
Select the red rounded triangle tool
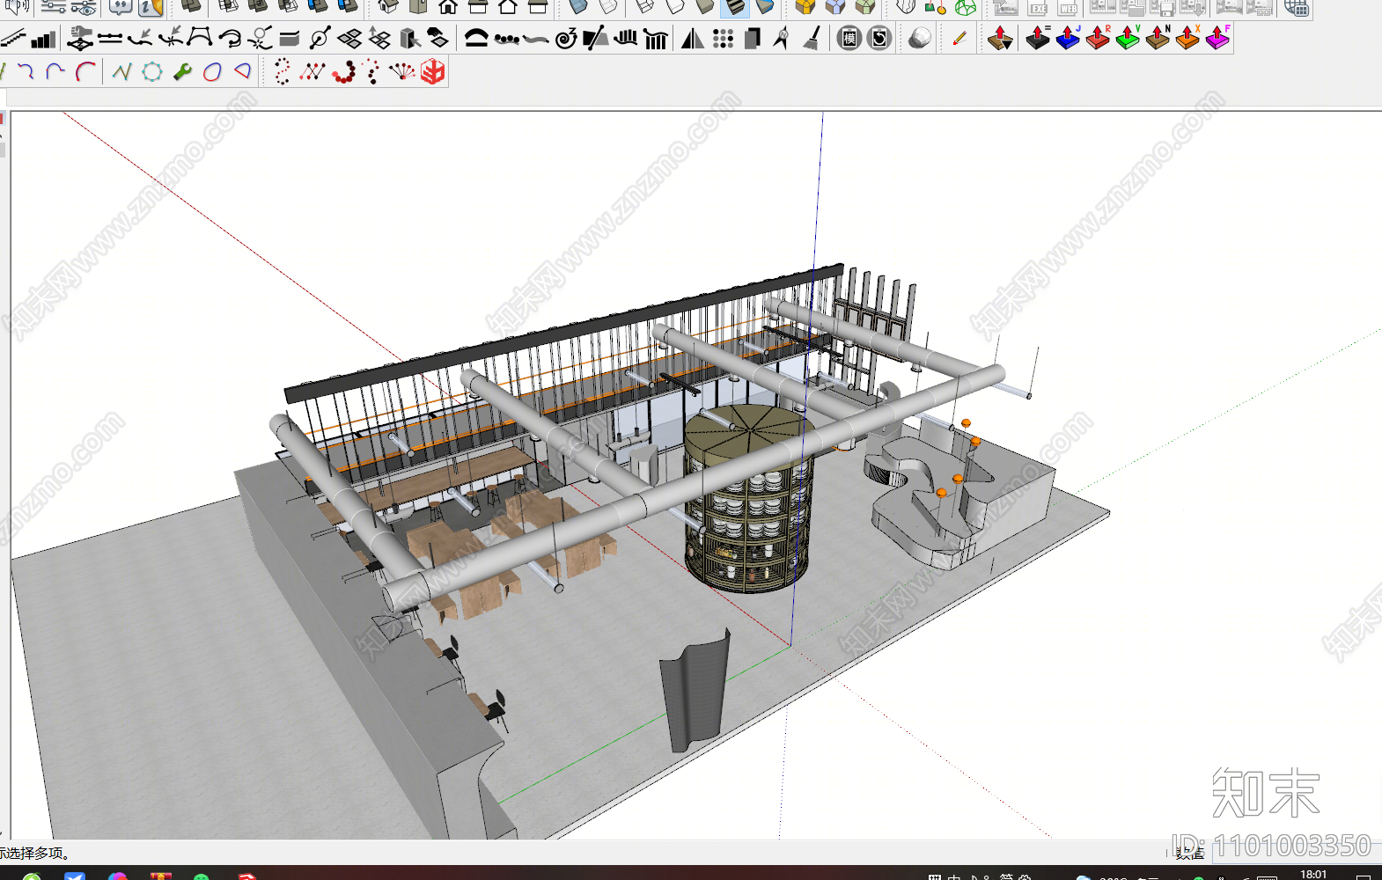242,71
